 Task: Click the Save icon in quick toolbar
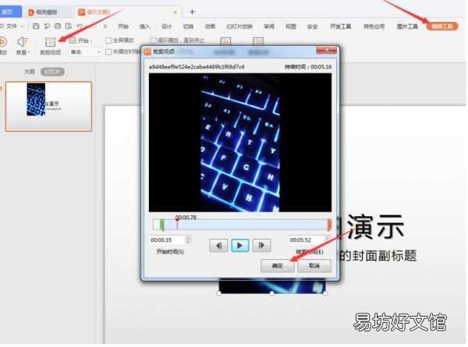(36, 27)
